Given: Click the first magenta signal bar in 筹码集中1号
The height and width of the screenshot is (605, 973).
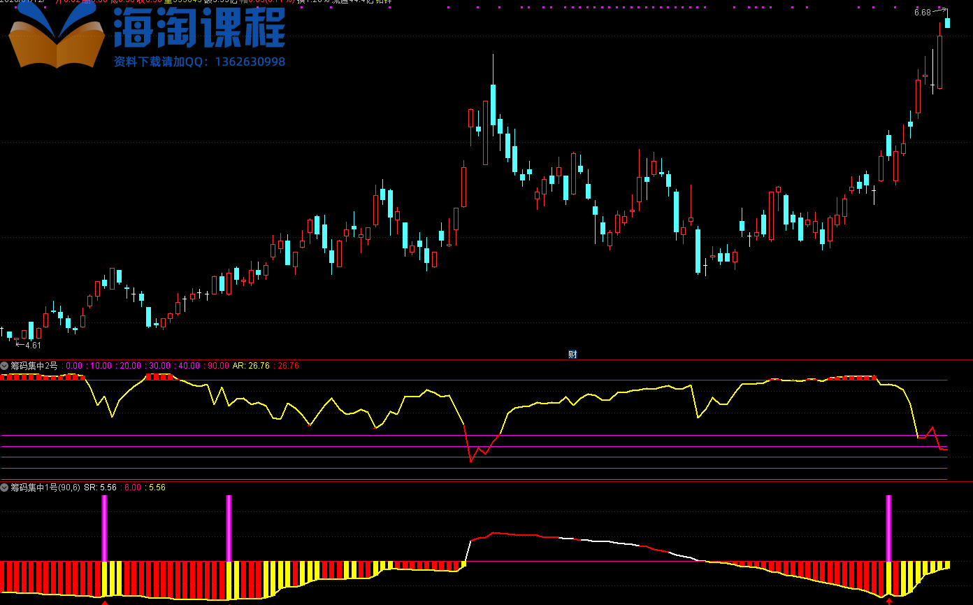Looking at the screenshot, I should 105,527.
